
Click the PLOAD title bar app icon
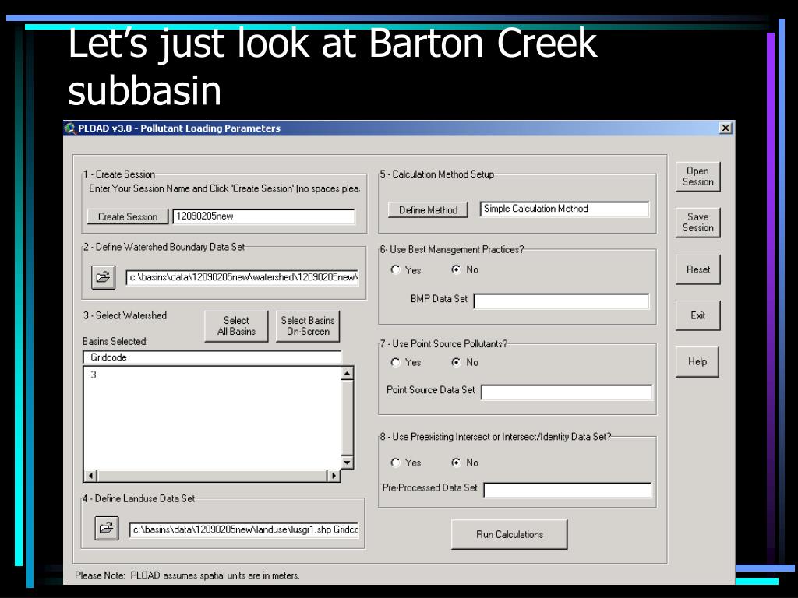tap(70, 128)
